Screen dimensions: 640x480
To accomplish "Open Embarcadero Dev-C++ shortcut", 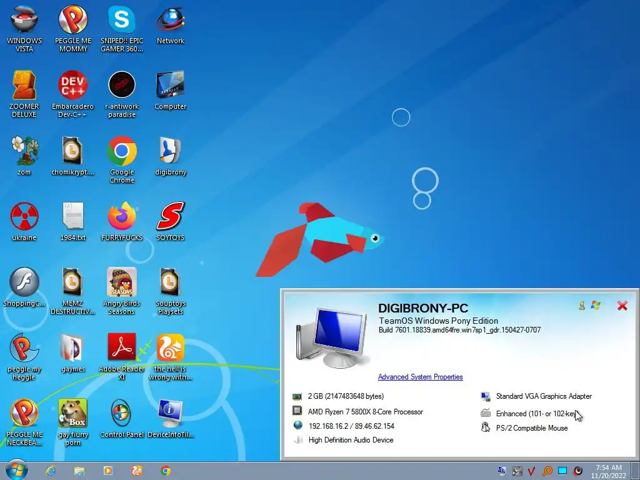I will [x=72, y=94].
